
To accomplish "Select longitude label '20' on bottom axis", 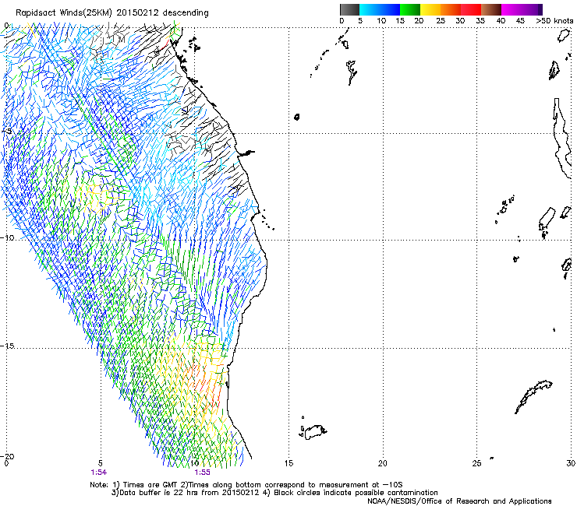I will pos(383,463).
